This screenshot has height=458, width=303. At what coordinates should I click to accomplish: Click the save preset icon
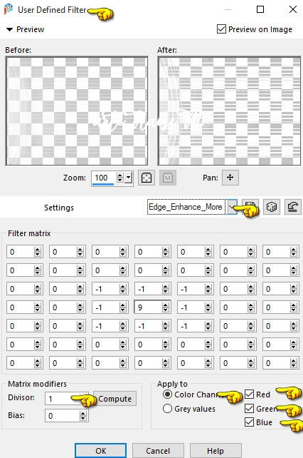pyautogui.click(x=251, y=206)
